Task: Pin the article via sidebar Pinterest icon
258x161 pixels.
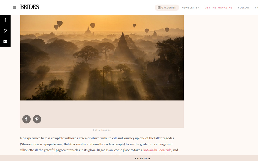Action: point(5,31)
